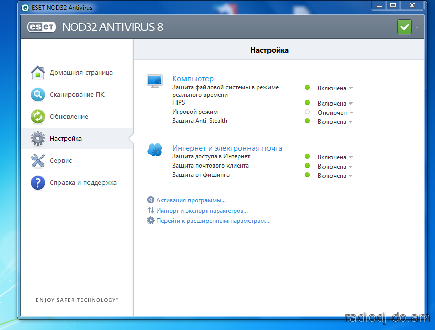
Task: Click the Защита почтового клиента label
Action: [210, 166]
